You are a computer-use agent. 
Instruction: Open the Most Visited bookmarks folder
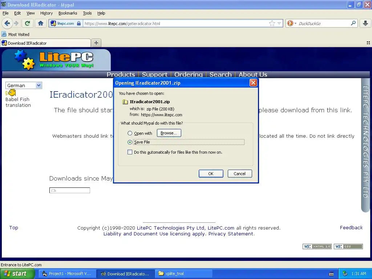pyautogui.click(x=16, y=35)
